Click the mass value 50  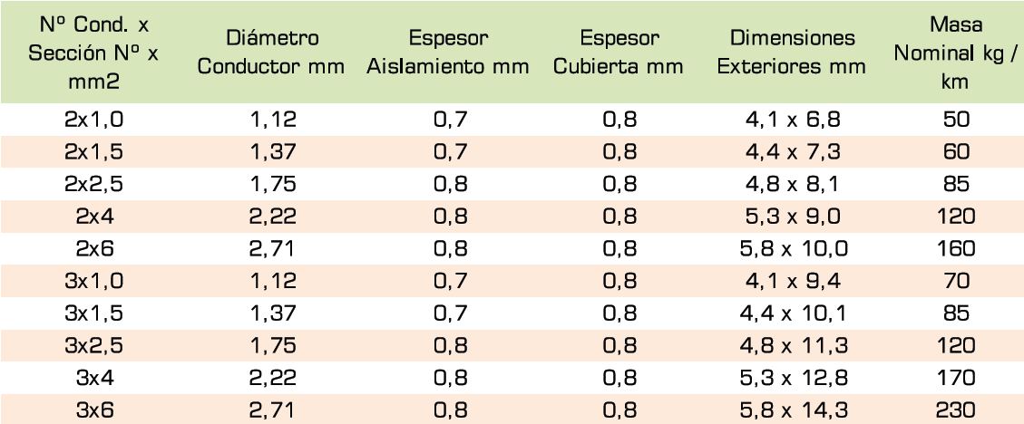tap(962, 117)
